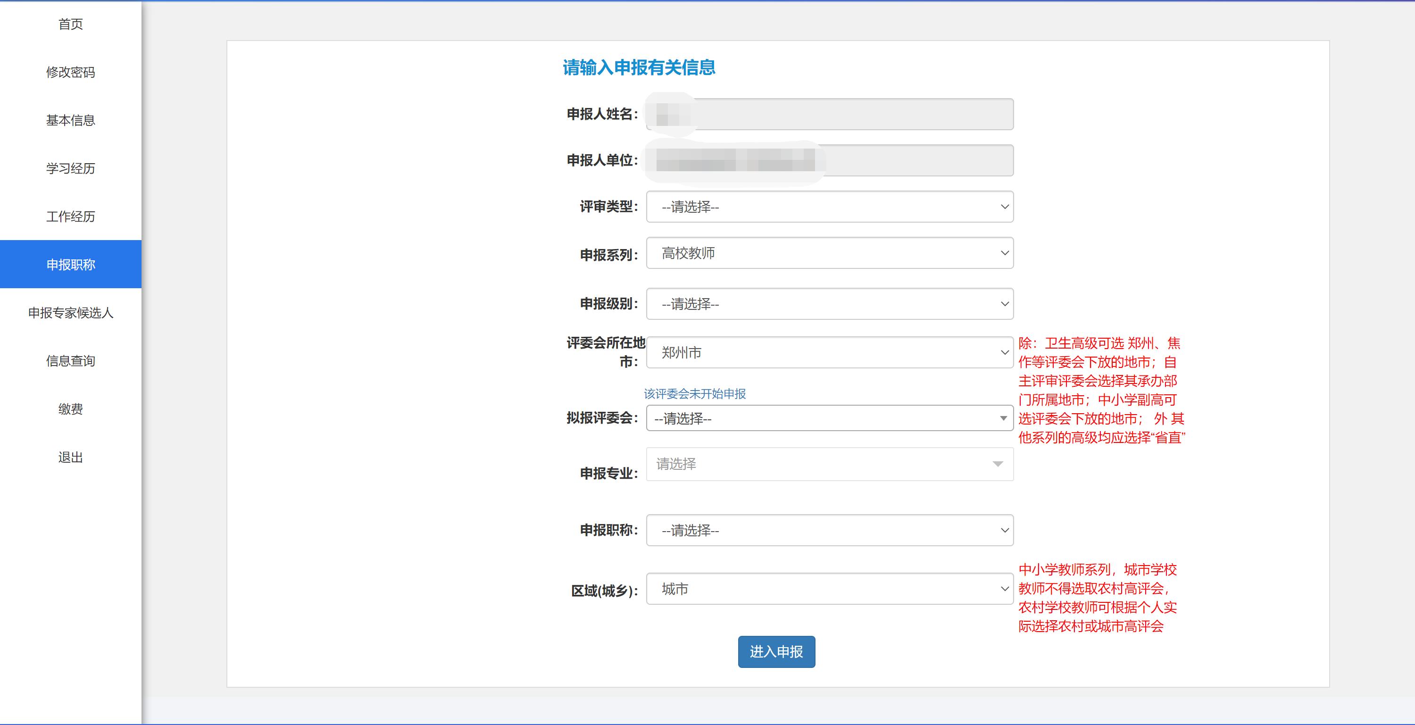Open 修改密码 from the sidebar
The width and height of the screenshot is (1415, 725).
pos(70,72)
